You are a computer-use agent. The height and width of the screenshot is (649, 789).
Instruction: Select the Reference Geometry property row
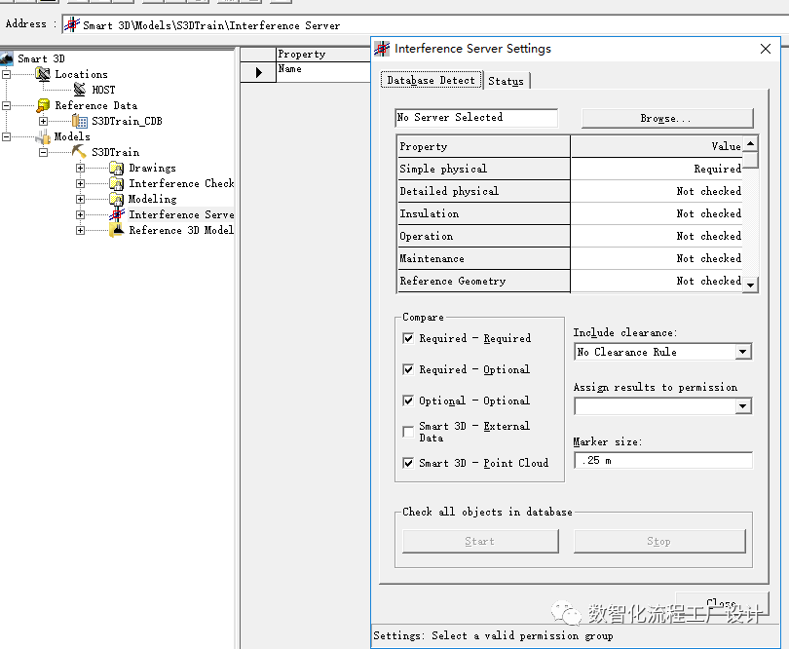[x=570, y=281]
